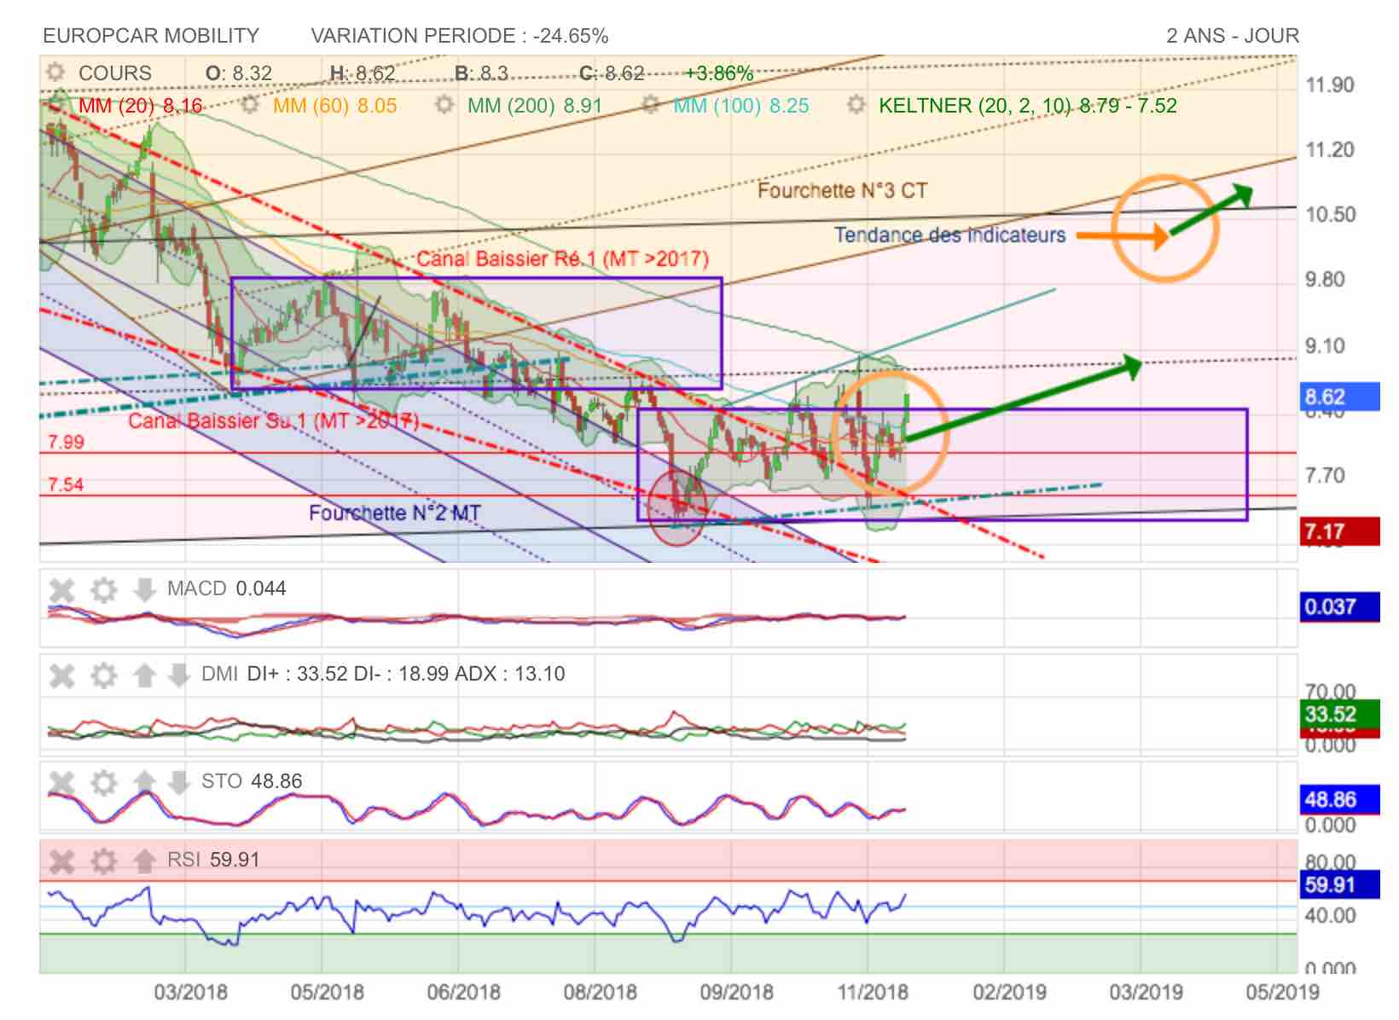The width and height of the screenshot is (1399, 1020).
Task: Click the 09/2018 date axis label
Action: pyautogui.click(x=736, y=993)
